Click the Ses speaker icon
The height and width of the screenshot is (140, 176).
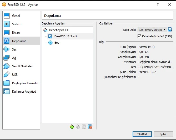[x=7, y=49]
